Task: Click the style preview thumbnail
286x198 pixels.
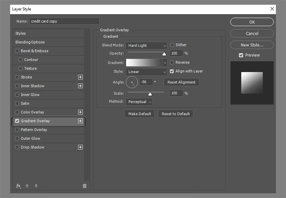Action: click(x=252, y=83)
